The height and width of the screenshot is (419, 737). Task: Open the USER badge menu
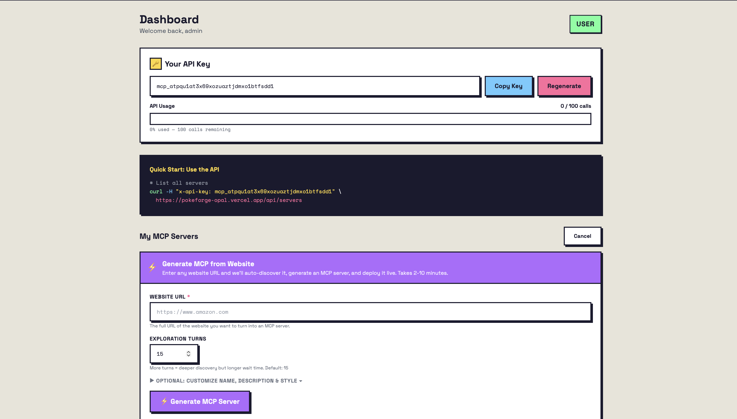pos(585,24)
